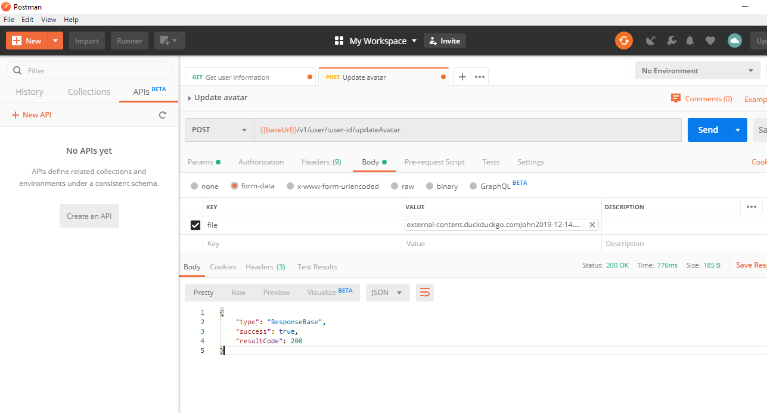Open the satellite capture requests icon
Image resolution: width=767 pixels, height=413 pixels.
(651, 41)
